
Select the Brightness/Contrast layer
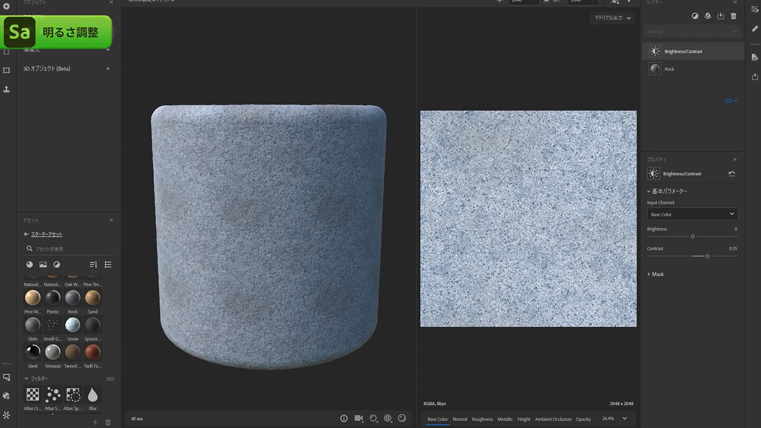click(692, 51)
